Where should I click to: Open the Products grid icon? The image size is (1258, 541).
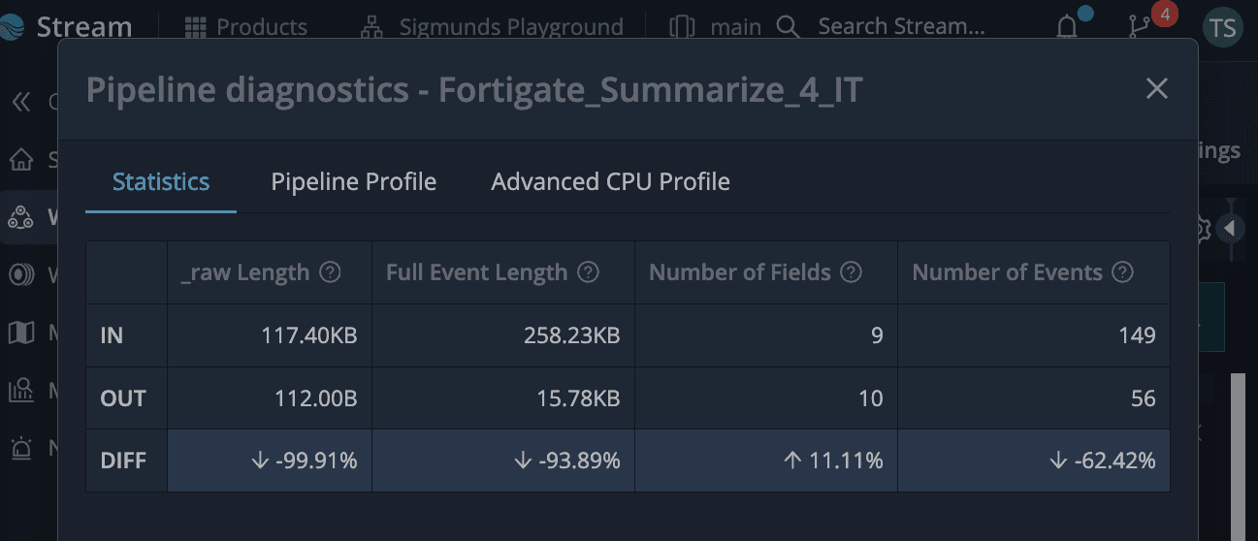point(196,27)
